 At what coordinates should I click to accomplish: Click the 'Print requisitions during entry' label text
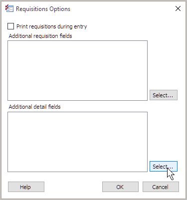click(x=51, y=26)
